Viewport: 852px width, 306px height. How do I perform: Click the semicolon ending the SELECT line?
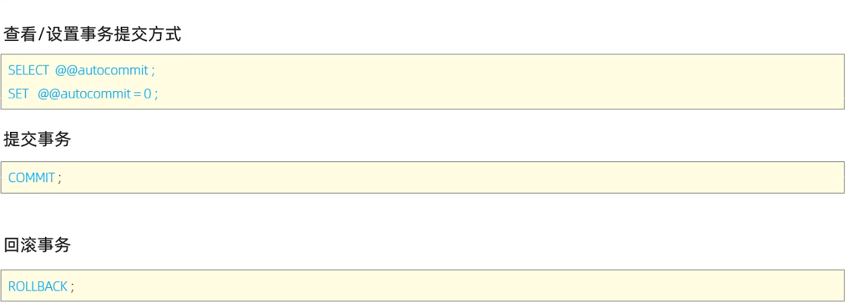pyautogui.click(x=153, y=71)
